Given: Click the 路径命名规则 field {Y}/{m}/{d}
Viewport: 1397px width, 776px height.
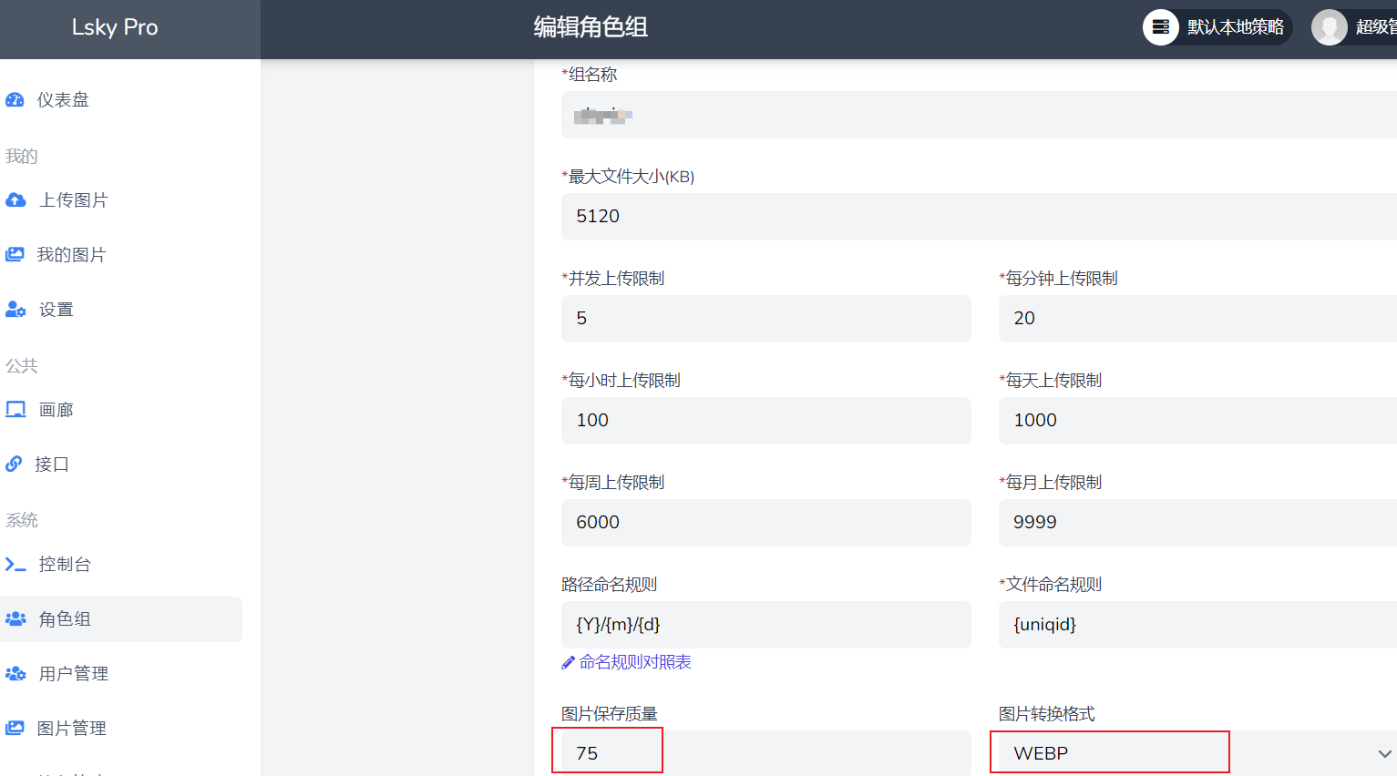Looking at the screenshot, I should pos(766,625).
